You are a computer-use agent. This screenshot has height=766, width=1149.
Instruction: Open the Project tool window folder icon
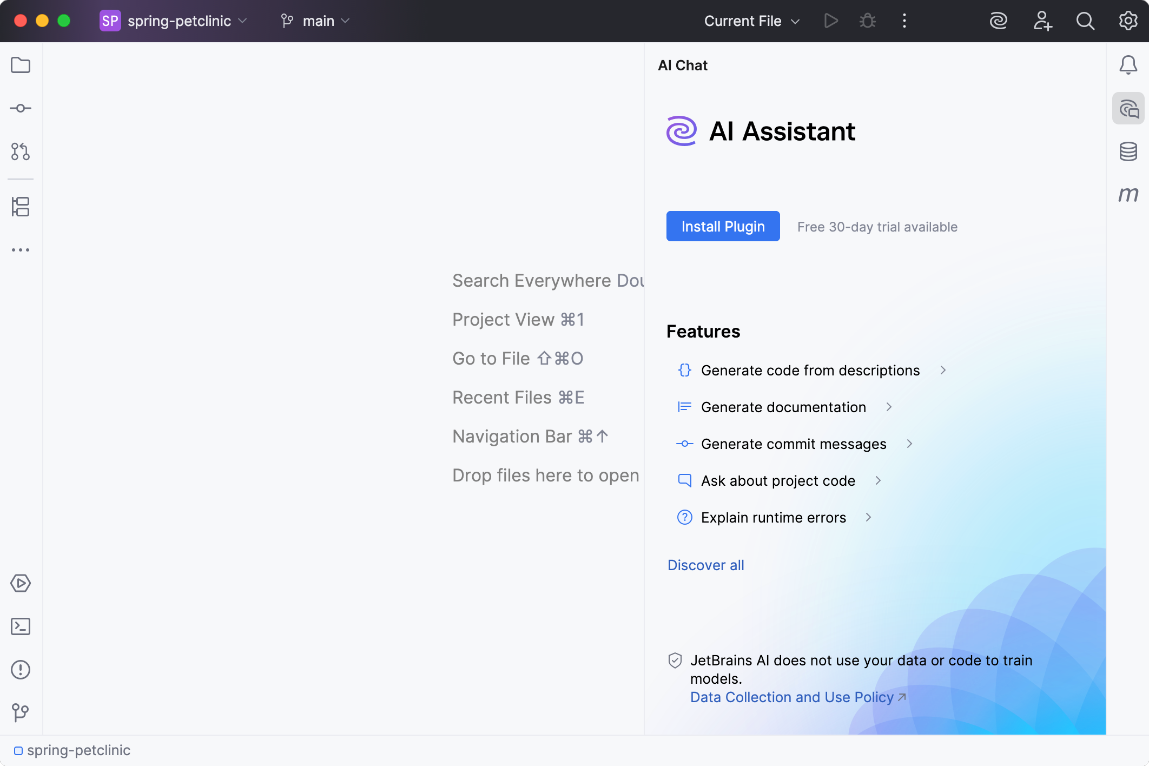[x=21, y=65]
